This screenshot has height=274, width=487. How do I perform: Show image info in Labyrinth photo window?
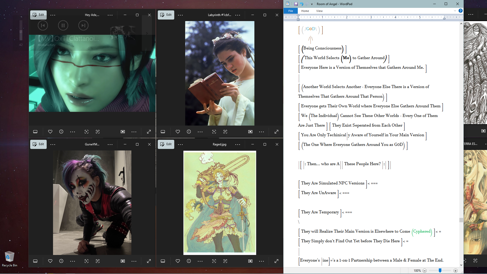click(189, 132)
